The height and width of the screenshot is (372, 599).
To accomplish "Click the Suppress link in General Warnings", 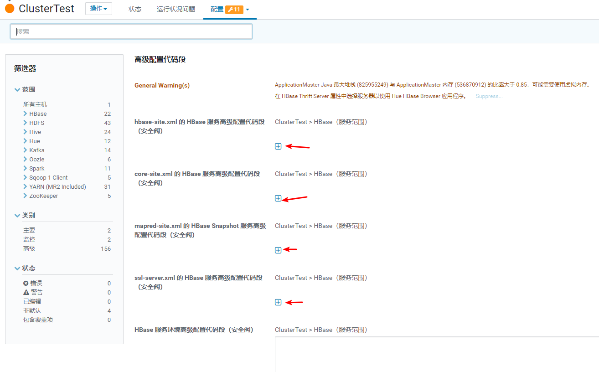I will coord(489,96).
